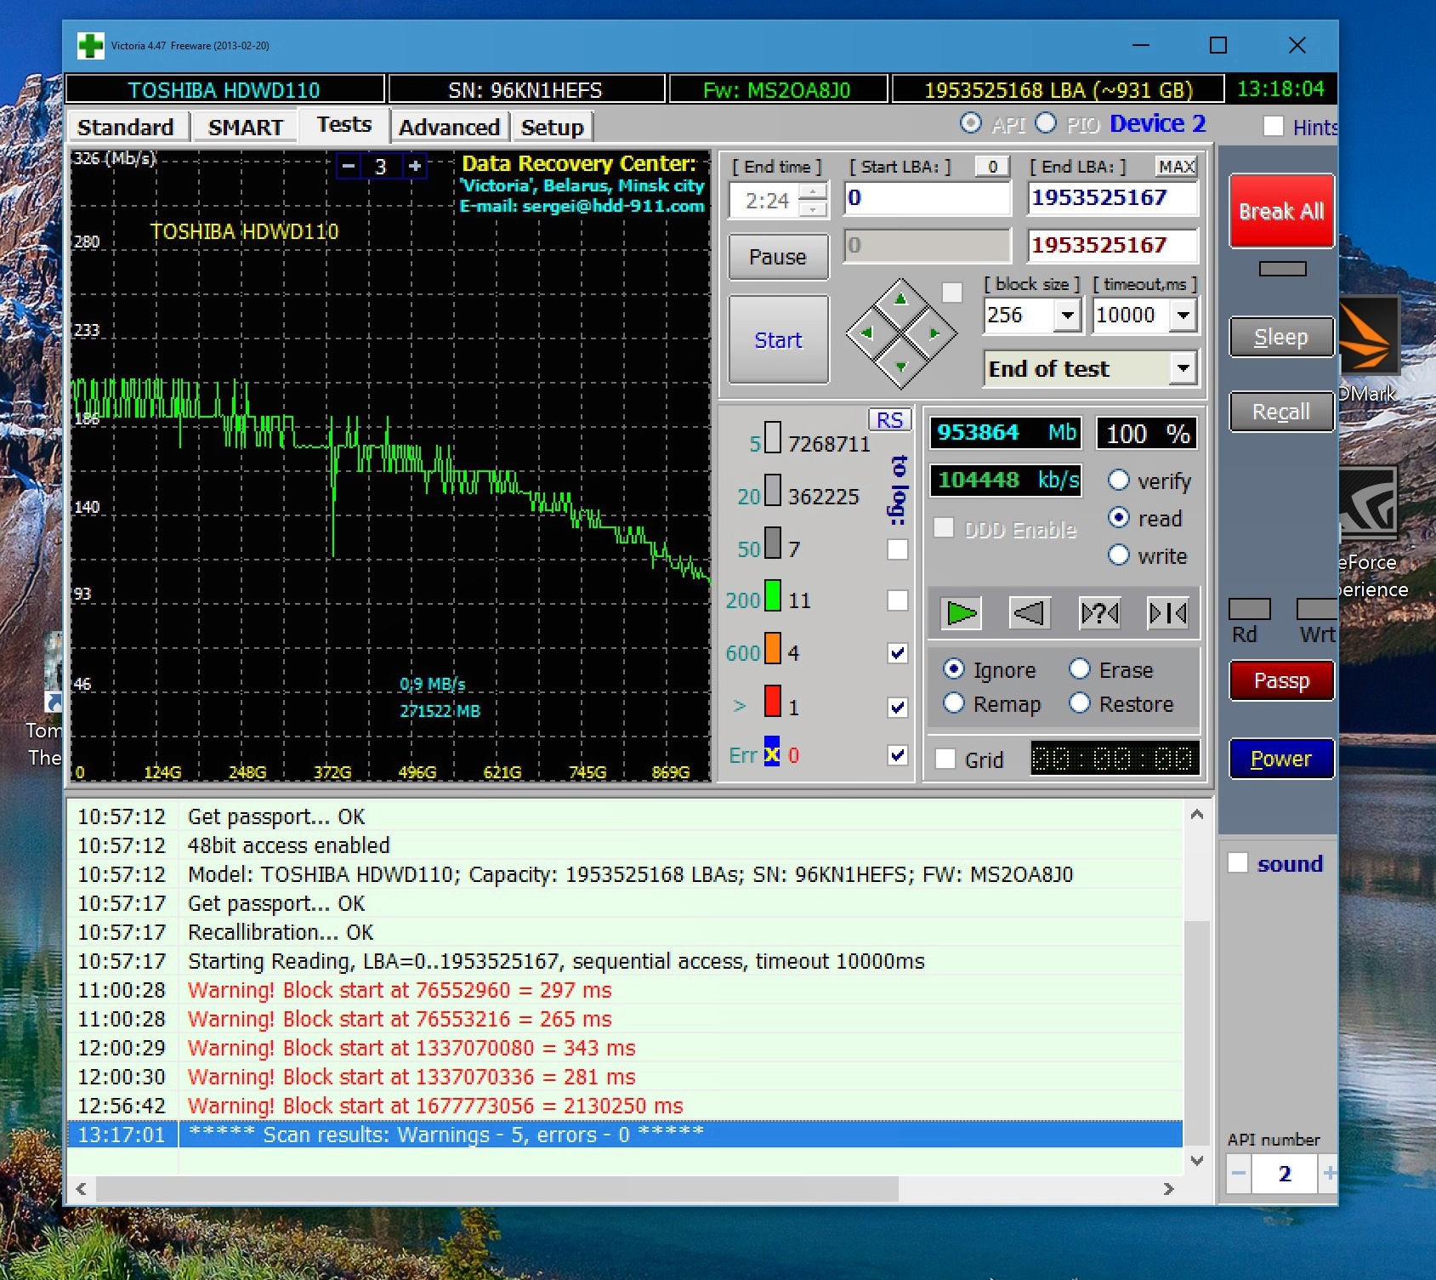Select the Remap action option
Screen dimensions: 1436x1280
point(954,703)
